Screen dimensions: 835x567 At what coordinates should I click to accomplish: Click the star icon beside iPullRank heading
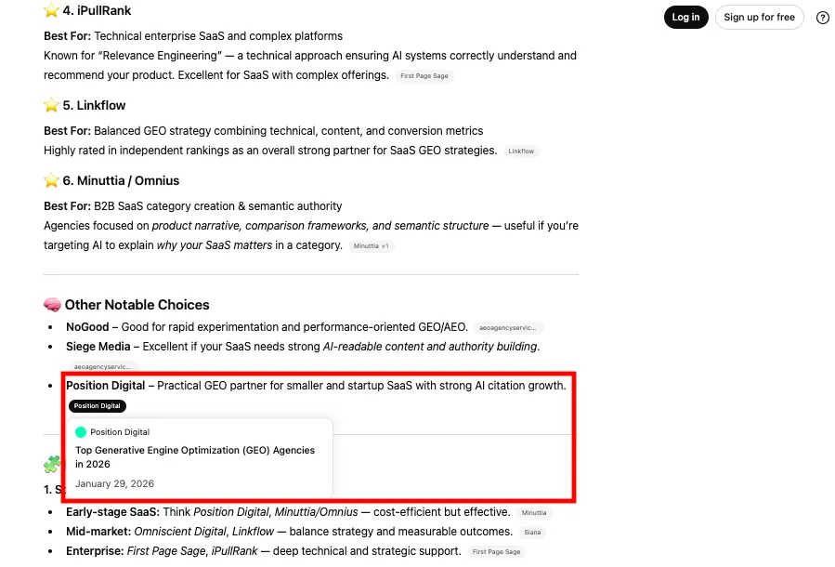(x=52, y=11)
